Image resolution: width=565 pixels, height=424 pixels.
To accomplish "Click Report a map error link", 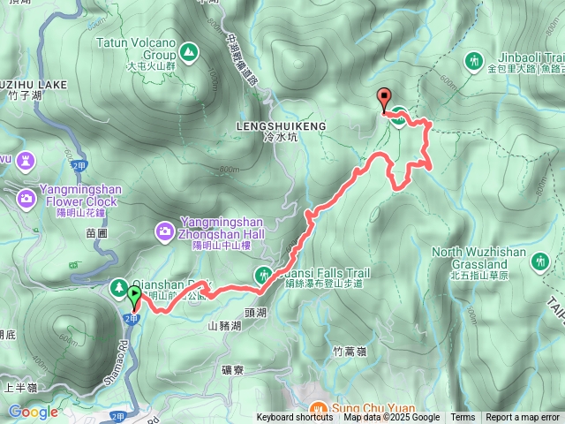I will point(523,418).
